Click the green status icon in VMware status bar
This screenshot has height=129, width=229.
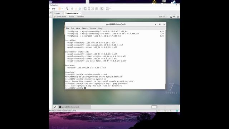pyautogui.click(x=177, y=111)
